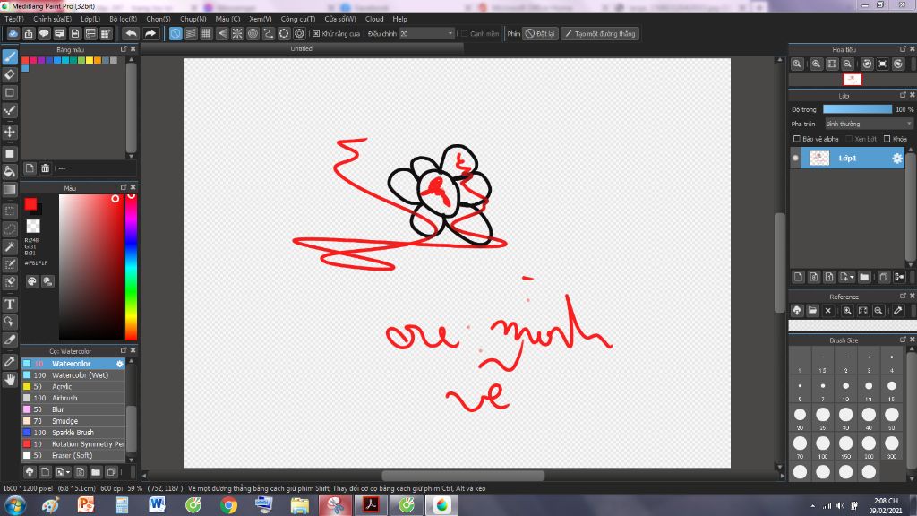Choose brush size 10 dot
The image size is (917, 516).
click(x=845, y=386)
